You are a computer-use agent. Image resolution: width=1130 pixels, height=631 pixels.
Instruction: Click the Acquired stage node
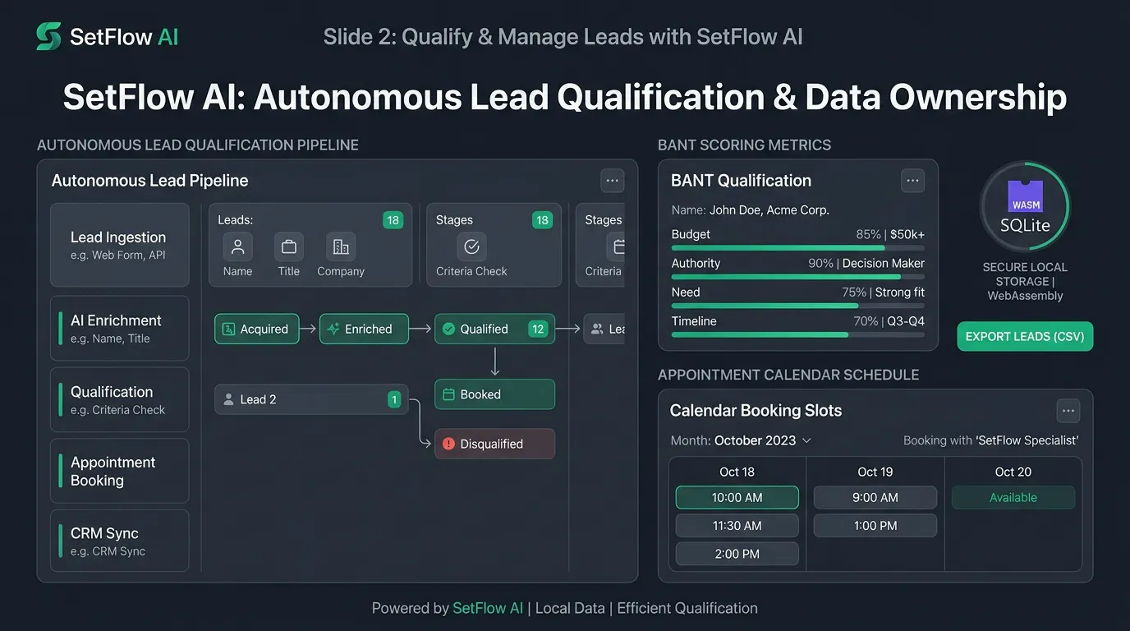coord(257,329)
